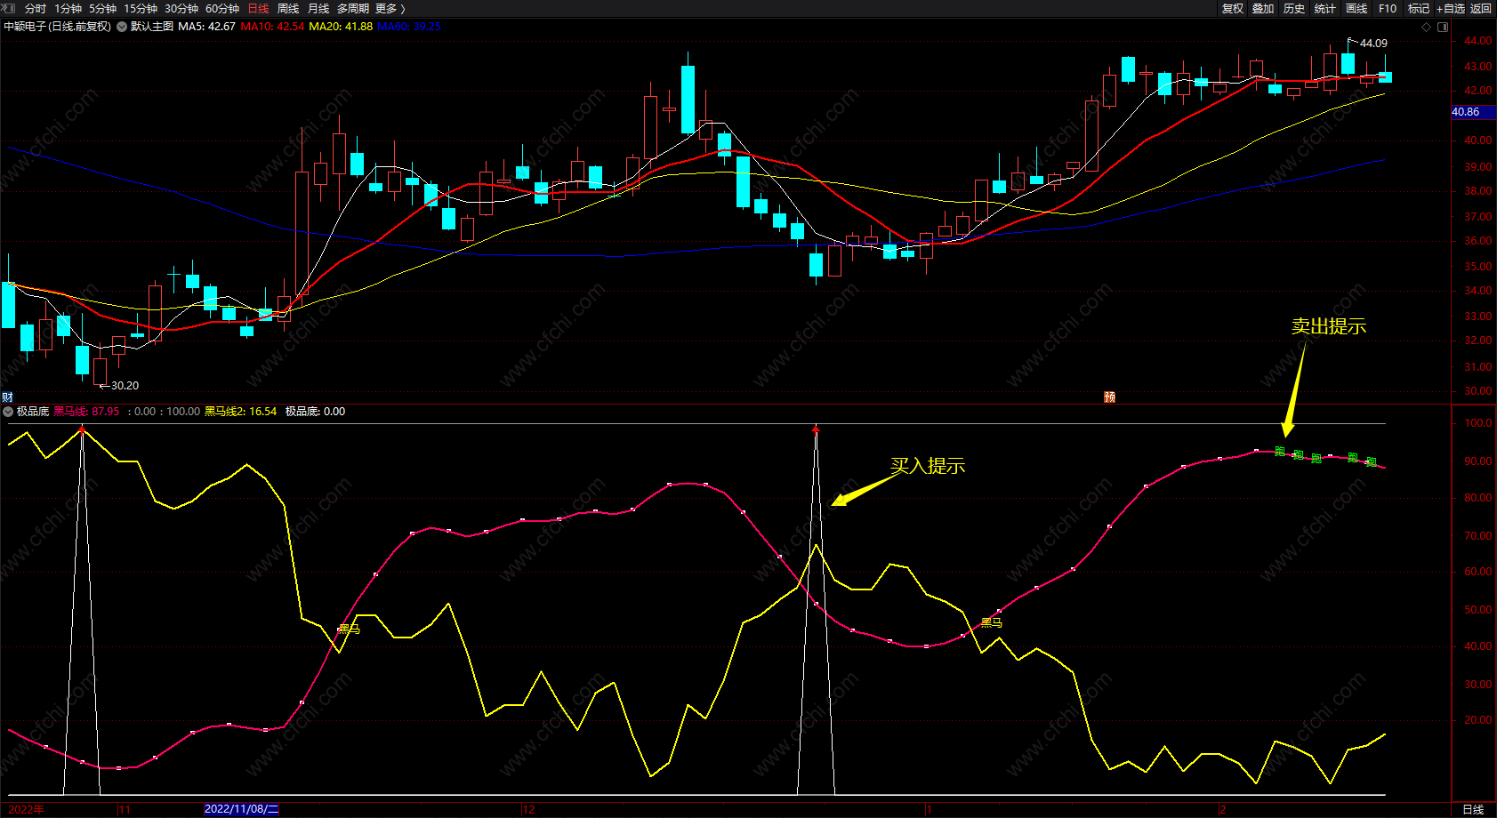Select the 15分钟 period tab
1497x818 pixels.
[141, 8]
